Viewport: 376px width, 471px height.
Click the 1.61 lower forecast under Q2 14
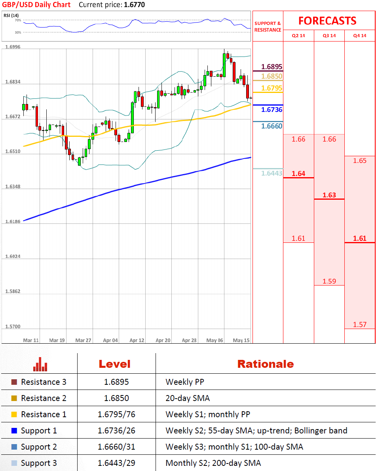pyautogui.click(x=298, y=238)
